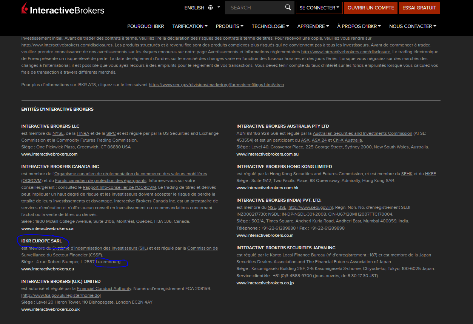
Task: Select INTERACTIVE BROKERS LLC heading
Action: (x=51, y=126)
